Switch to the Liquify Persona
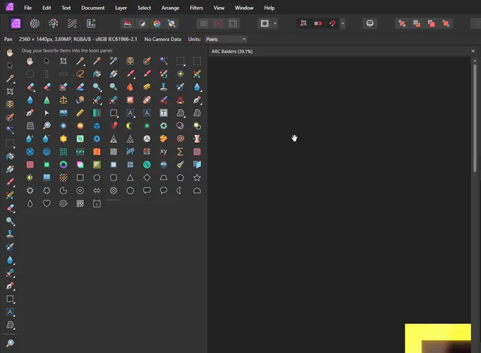 [35, 23]
